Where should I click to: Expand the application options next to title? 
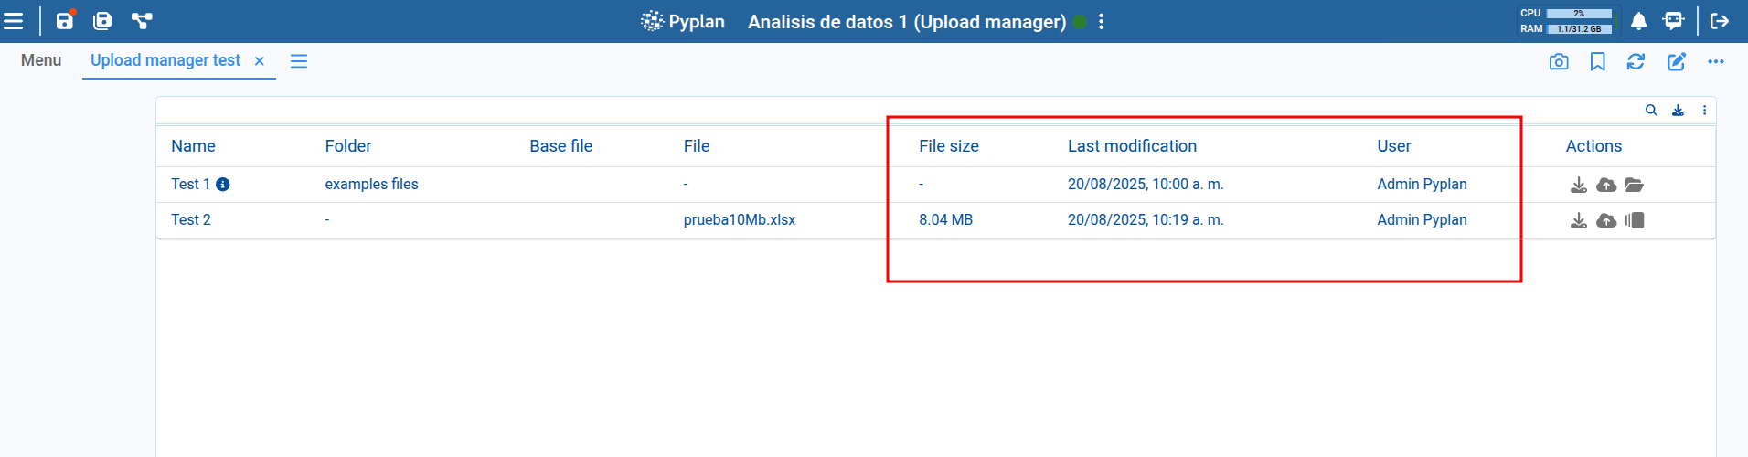point(1102,21)
